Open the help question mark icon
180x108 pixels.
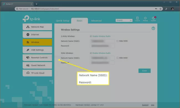point(153,28)
